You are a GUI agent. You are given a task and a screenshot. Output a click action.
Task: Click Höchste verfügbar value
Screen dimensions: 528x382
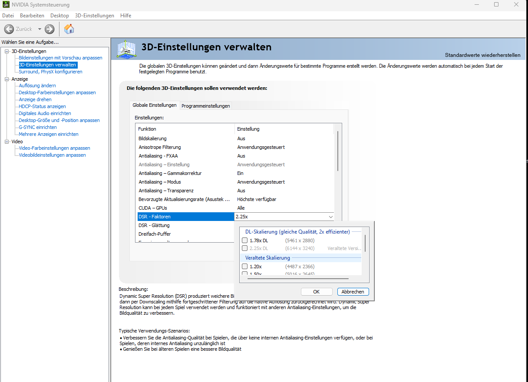pyautogui.click(x=257, y=199)
